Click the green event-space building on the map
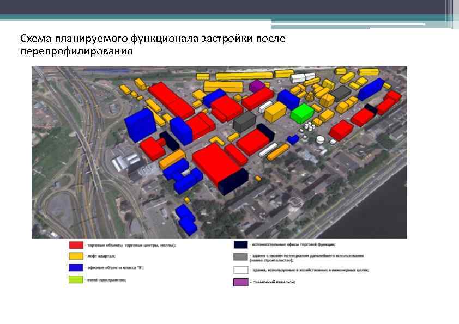459x324 pixels. tap(300, 112)
